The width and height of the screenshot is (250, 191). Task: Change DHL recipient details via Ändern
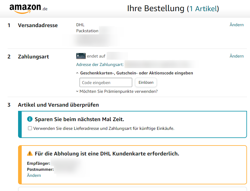pos(34,175)
